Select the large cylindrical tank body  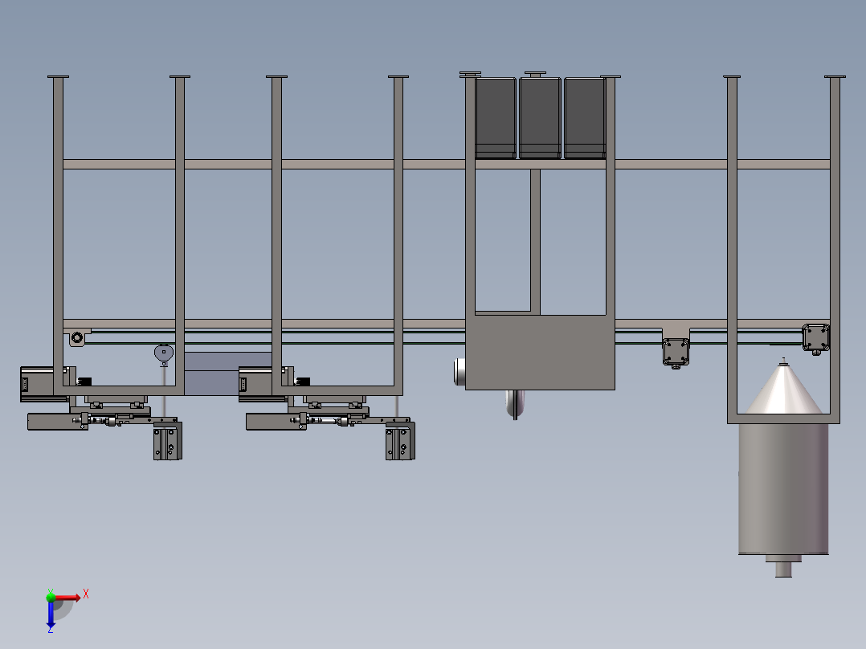(784, 489)
